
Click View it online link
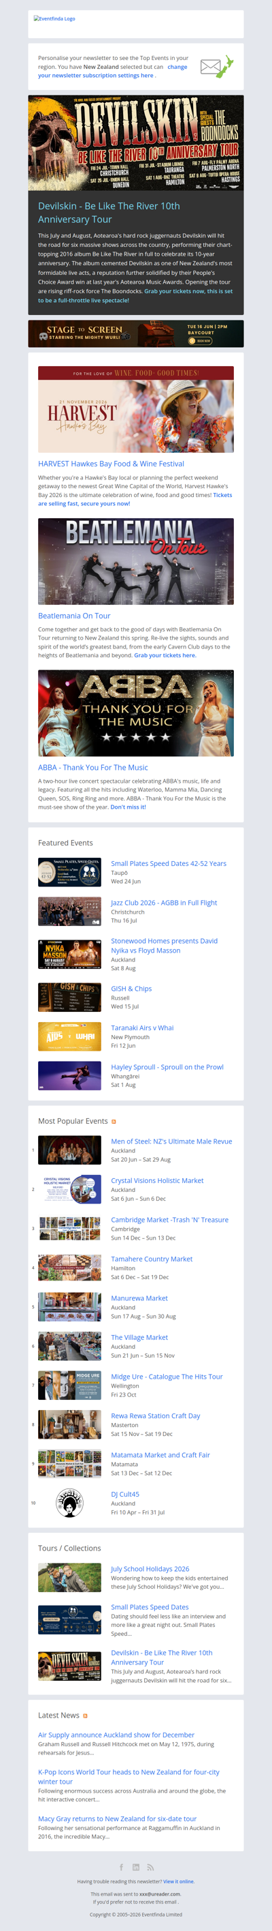[179, 1881]
